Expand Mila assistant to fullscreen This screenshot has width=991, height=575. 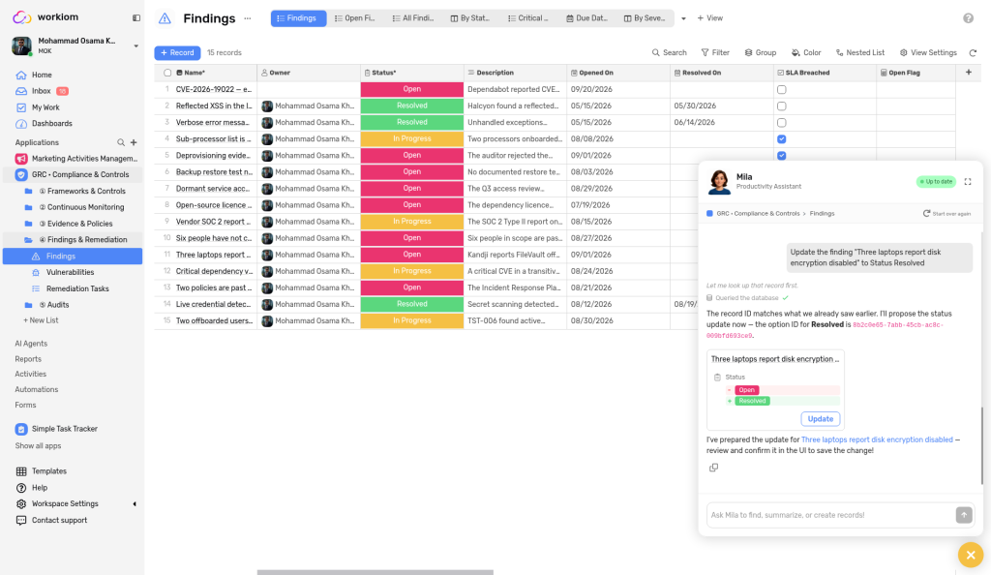click(968, 182)
